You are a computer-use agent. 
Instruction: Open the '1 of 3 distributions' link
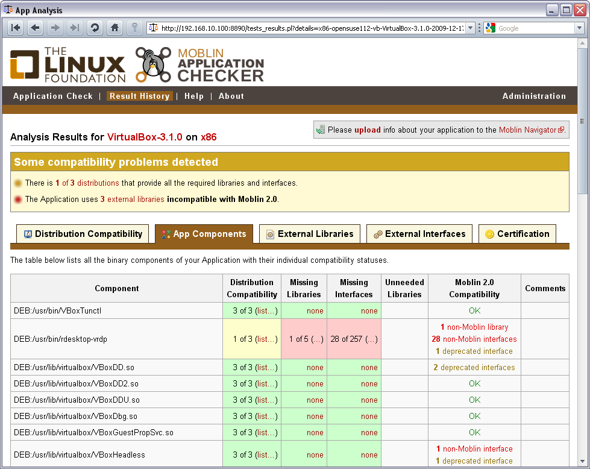coord(87,183)
